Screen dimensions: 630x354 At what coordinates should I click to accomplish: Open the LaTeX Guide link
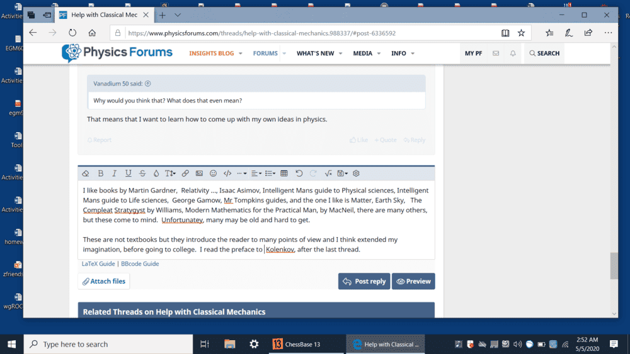[98, 264]
